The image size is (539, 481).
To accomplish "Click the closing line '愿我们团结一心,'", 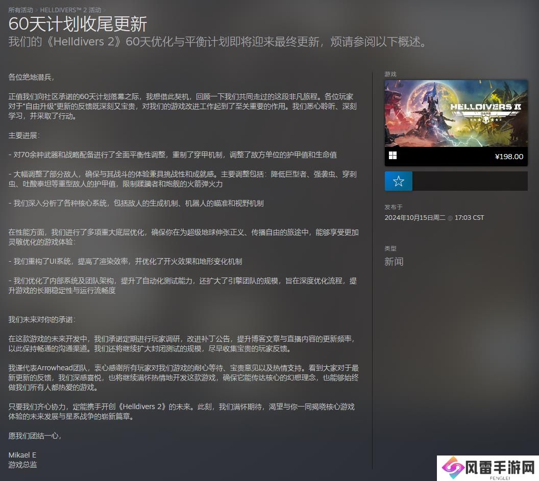I will click(35, 436).
